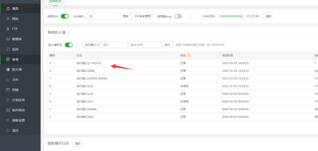This screenshot has height=151, width=318.
Task: Click the monitor icon beside 监控
Action: pos(8,49)
